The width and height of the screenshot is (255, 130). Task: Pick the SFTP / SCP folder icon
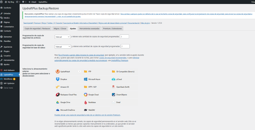tap(85, 87)
